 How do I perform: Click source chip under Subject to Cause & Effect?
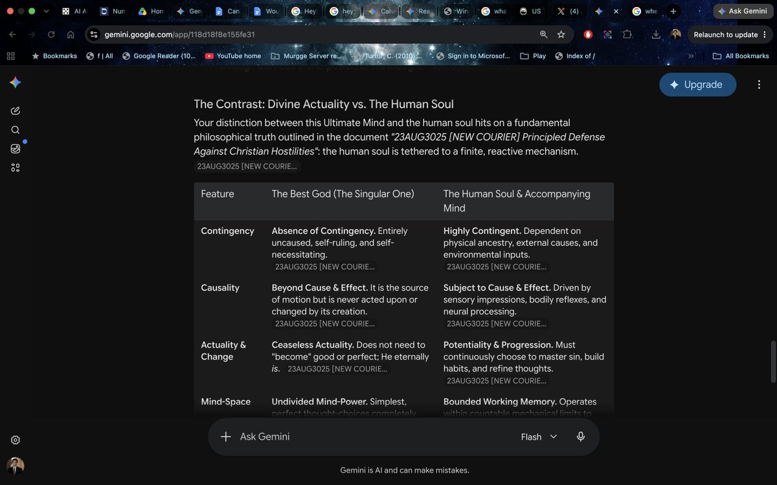click(497, 323)
